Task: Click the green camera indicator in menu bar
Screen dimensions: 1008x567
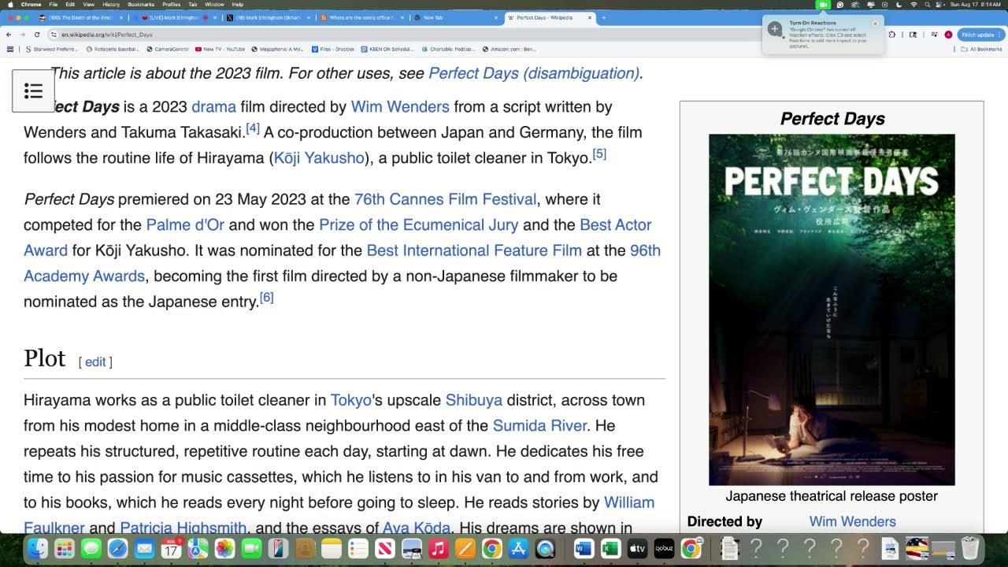Action: (x=822, y=5)
